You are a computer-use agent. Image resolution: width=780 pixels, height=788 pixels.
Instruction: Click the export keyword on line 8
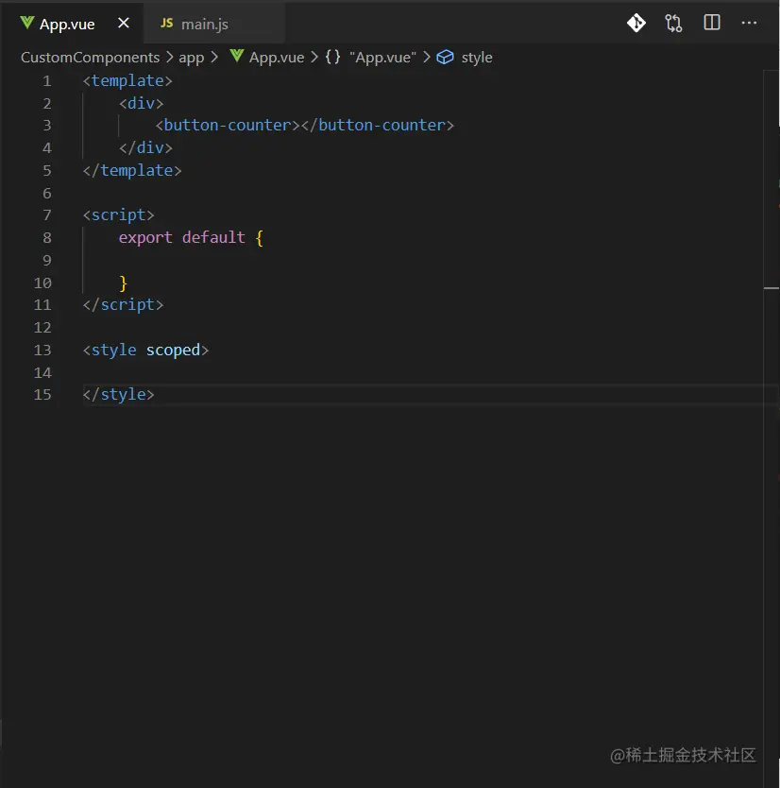click(x=145, y=237)
